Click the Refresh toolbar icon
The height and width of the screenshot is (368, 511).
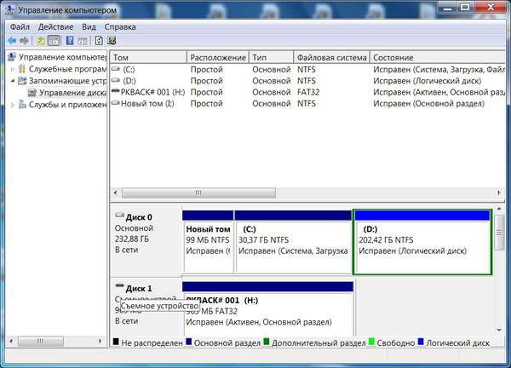pos(99,41)
